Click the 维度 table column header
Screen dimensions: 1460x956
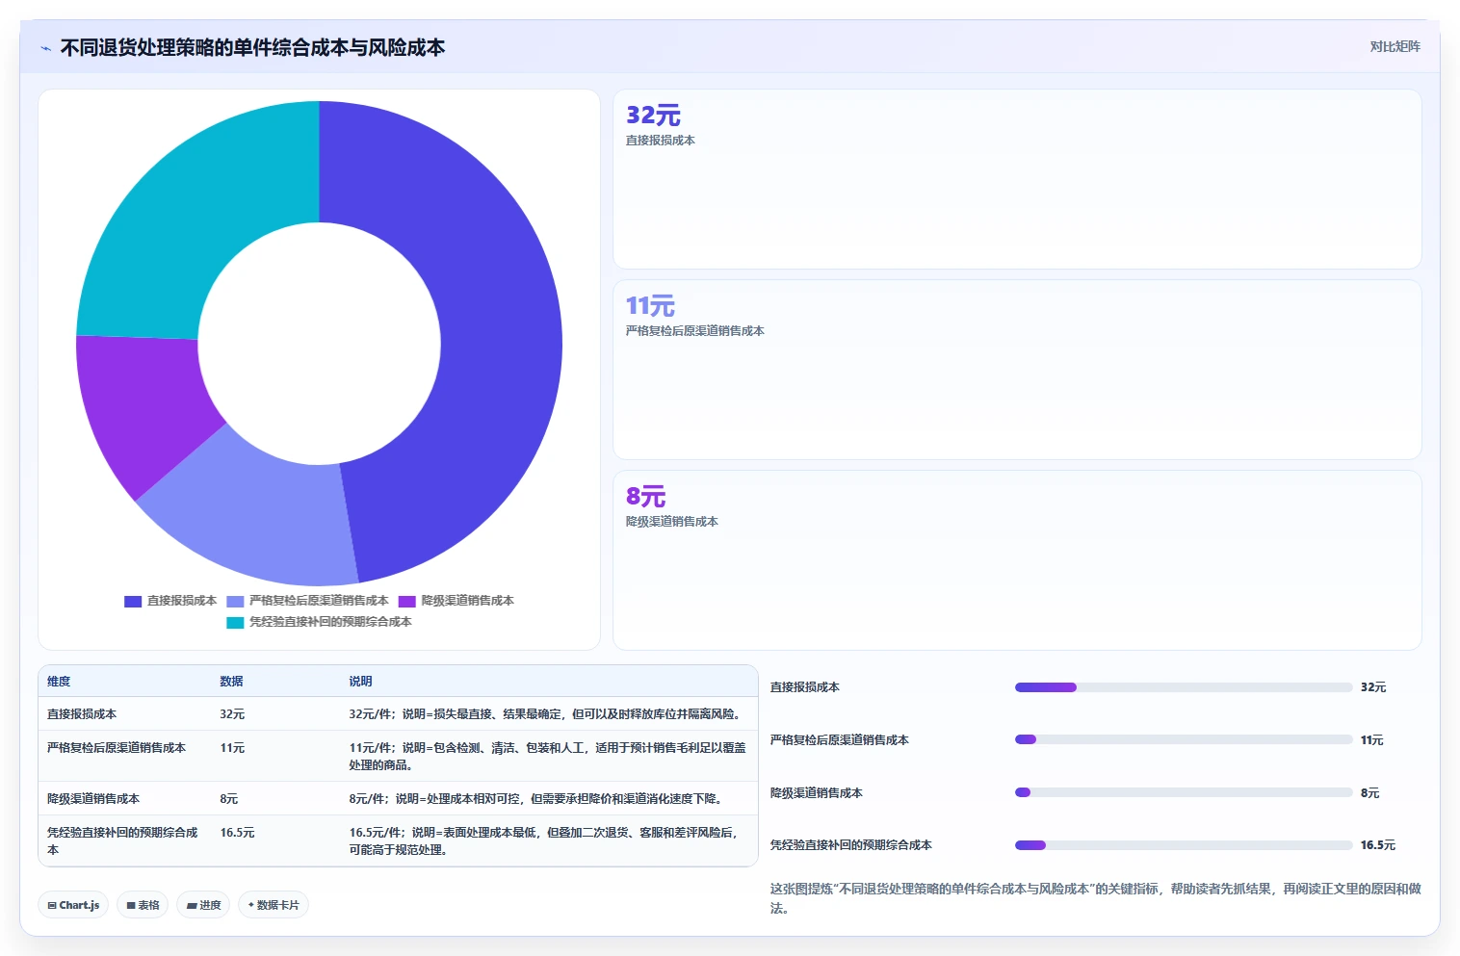(59, 682)
